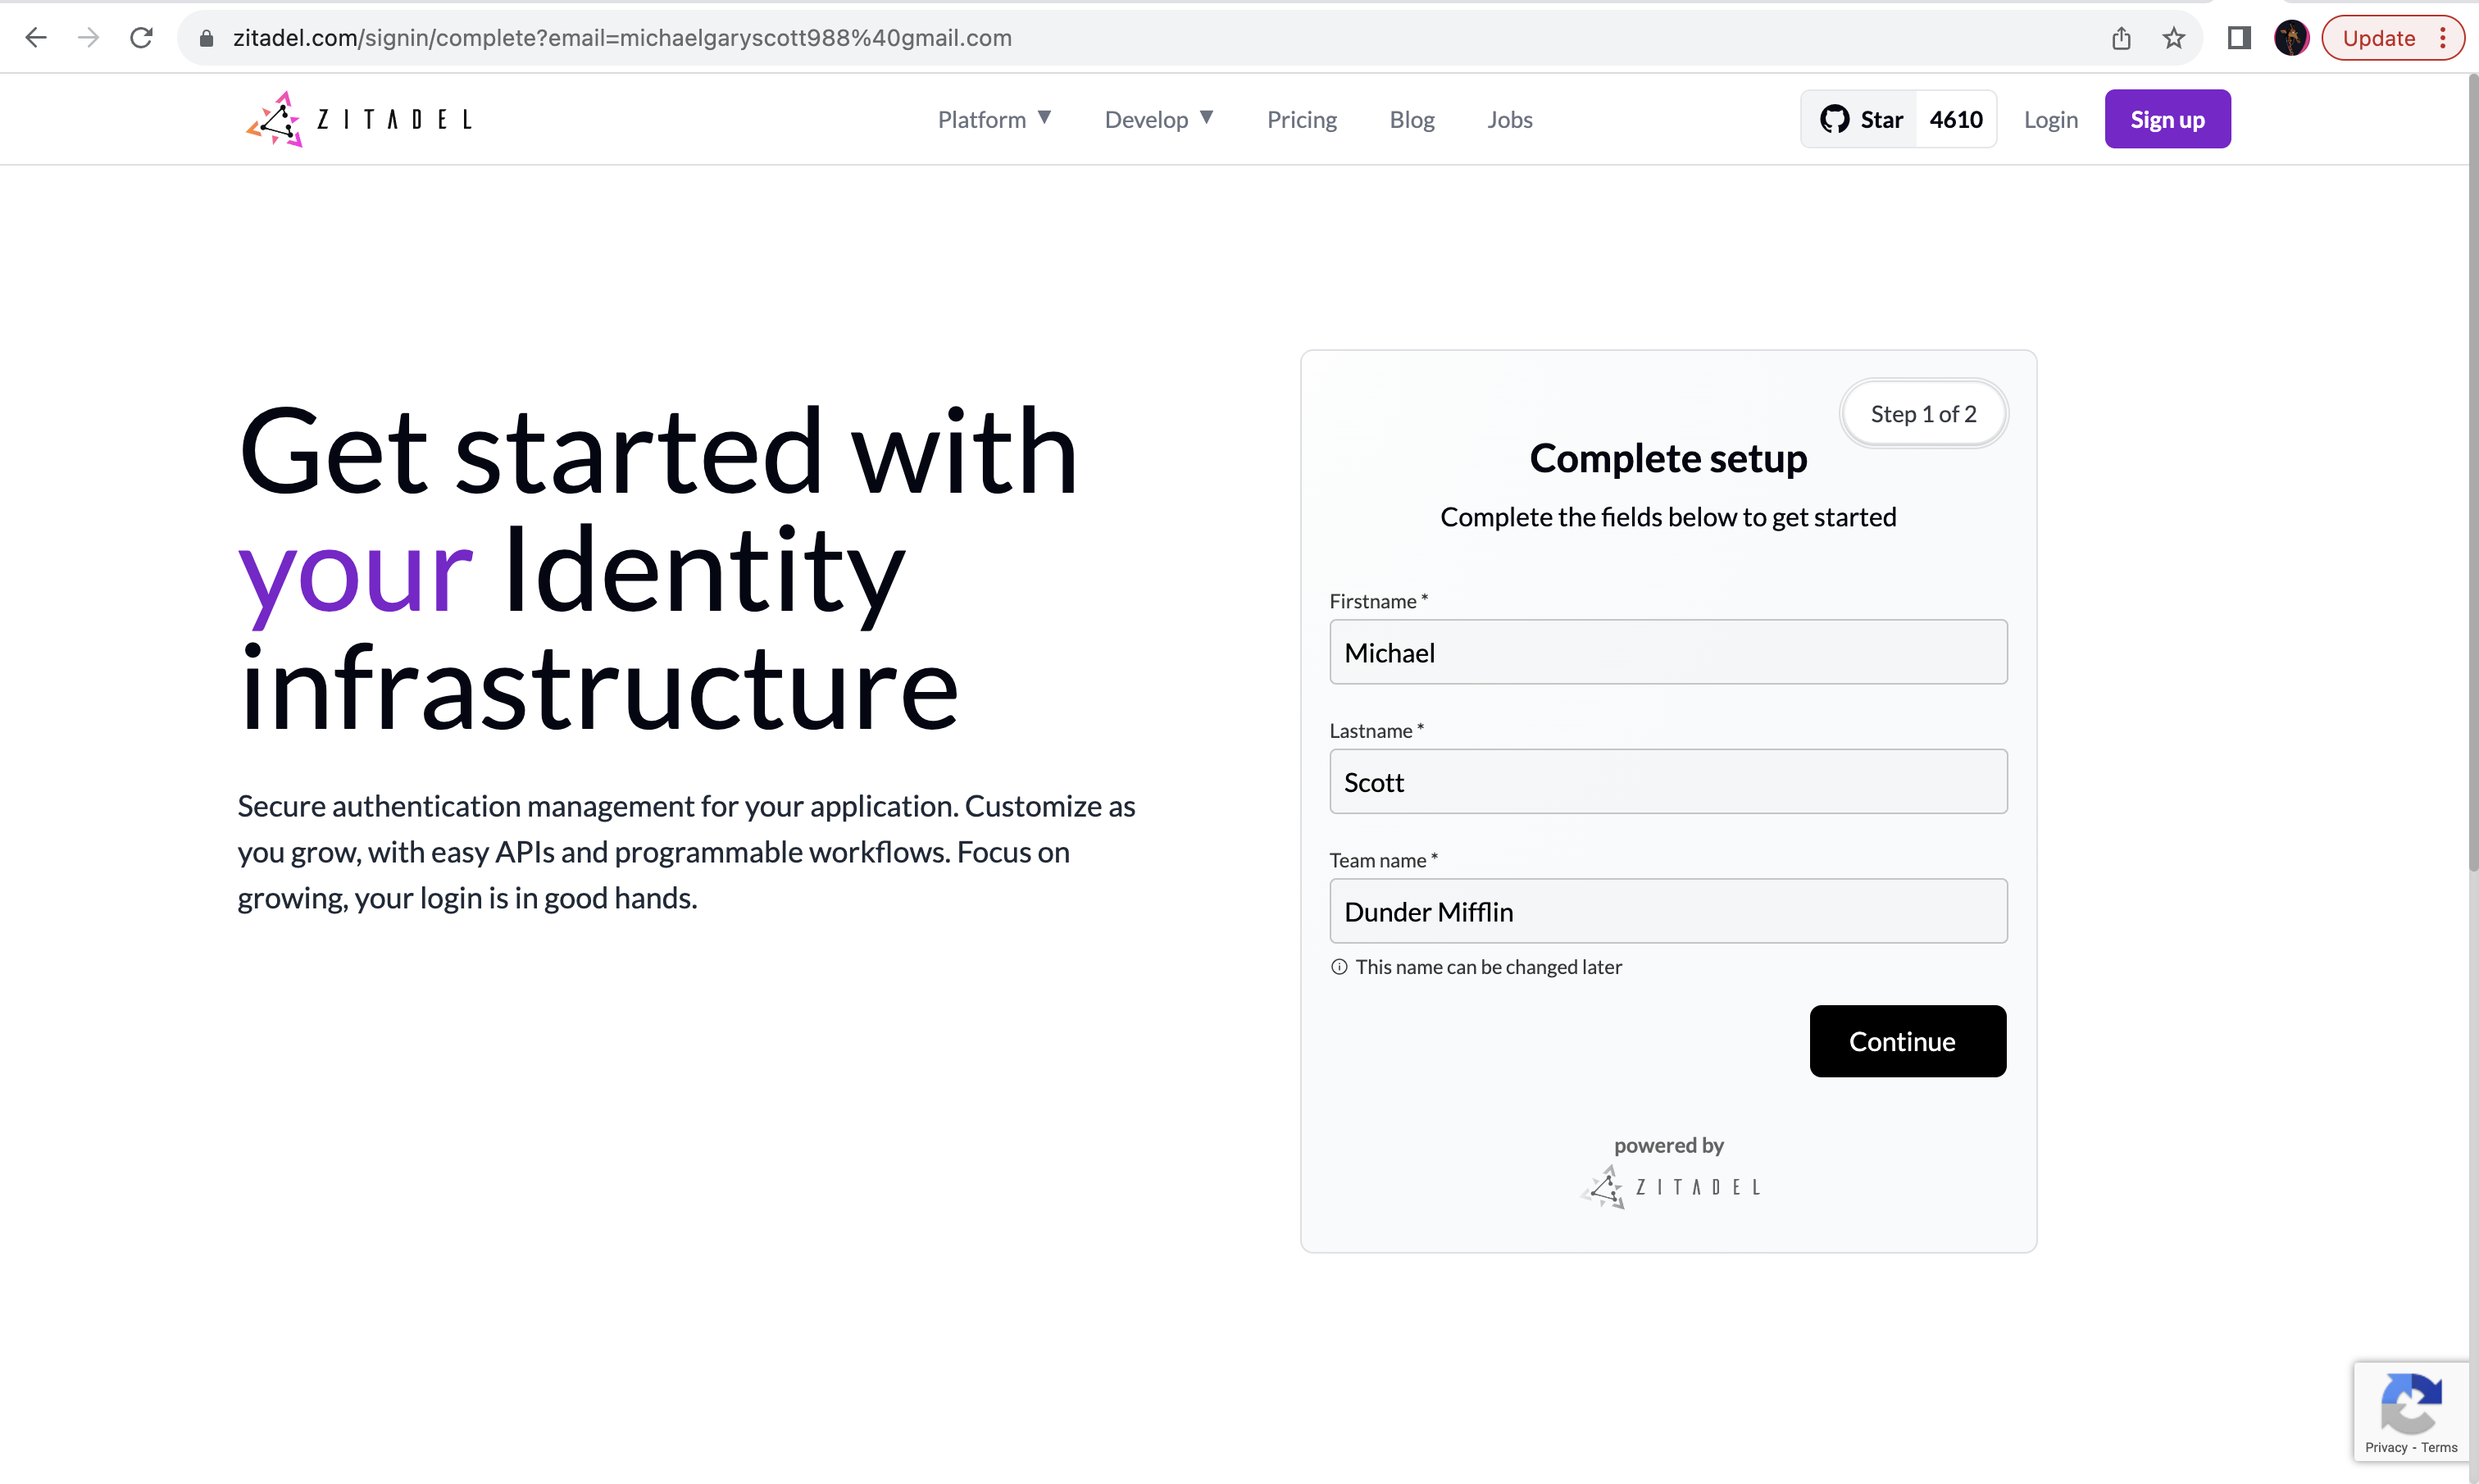Click the Step 1 of 2 indicator badge
2479x1484 pixels.
tap(1923, 413)
